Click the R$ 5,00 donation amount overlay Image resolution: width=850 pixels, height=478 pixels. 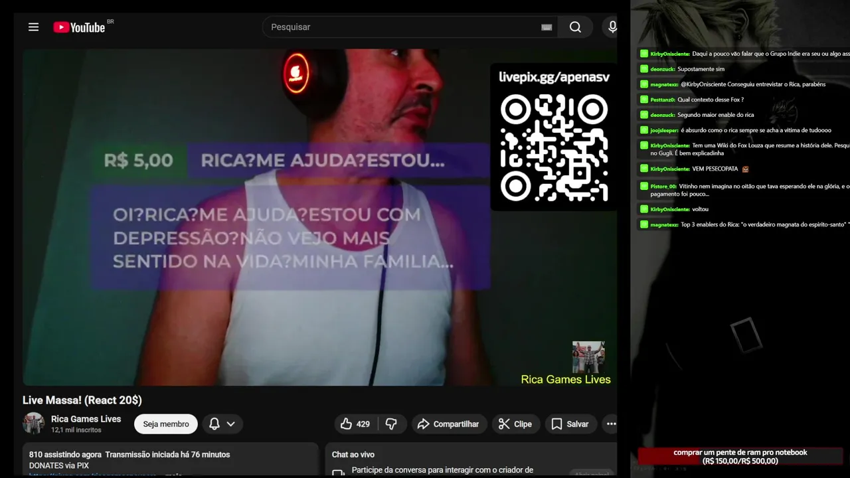[x=138, y=160]
